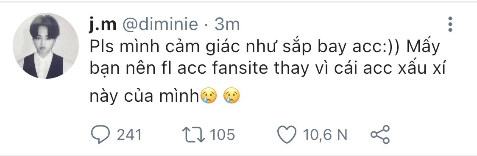Open the @diminie handle link
Screen dimensions: 477x156
(160, 24)
